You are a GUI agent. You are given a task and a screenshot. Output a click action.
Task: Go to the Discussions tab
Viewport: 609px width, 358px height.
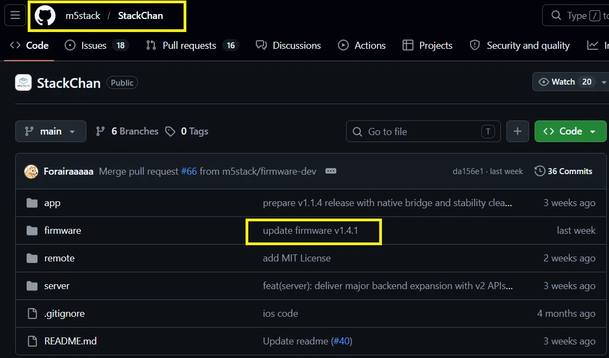[288, 46]
